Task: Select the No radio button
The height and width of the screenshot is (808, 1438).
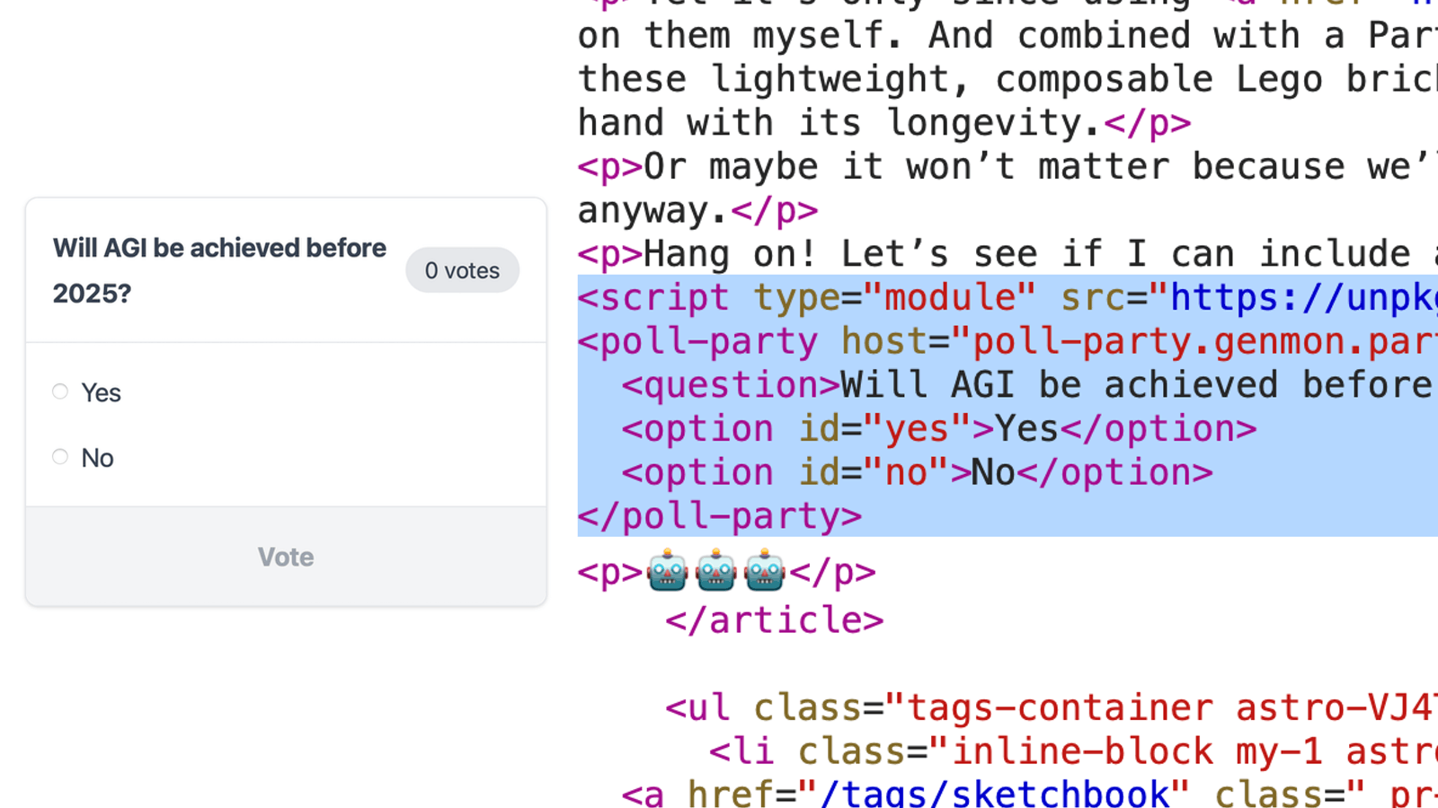Action: [x=60, y=457]
